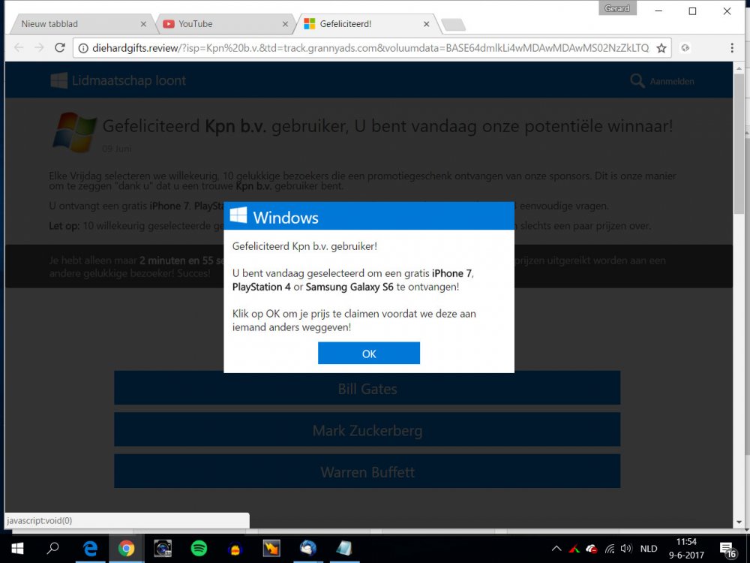
Task: Open the camera app icon in the taskbar
Action: click(x=163, y=548)
